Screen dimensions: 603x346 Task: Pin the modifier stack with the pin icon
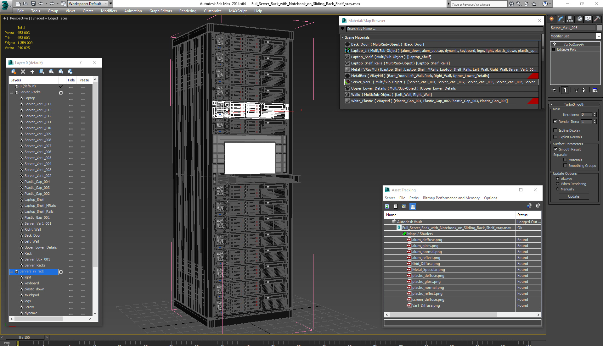tap(554, 90)
